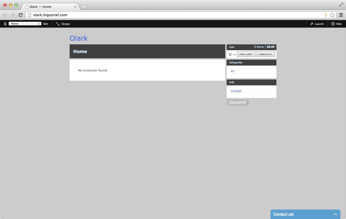Click the chevron on the Olark chat bubble
346x219 pixels.
coord(335,214)
